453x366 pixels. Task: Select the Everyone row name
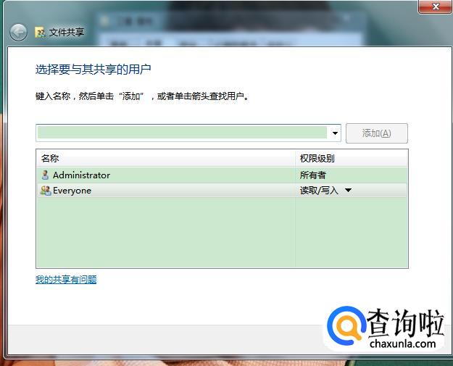[72, 191]
